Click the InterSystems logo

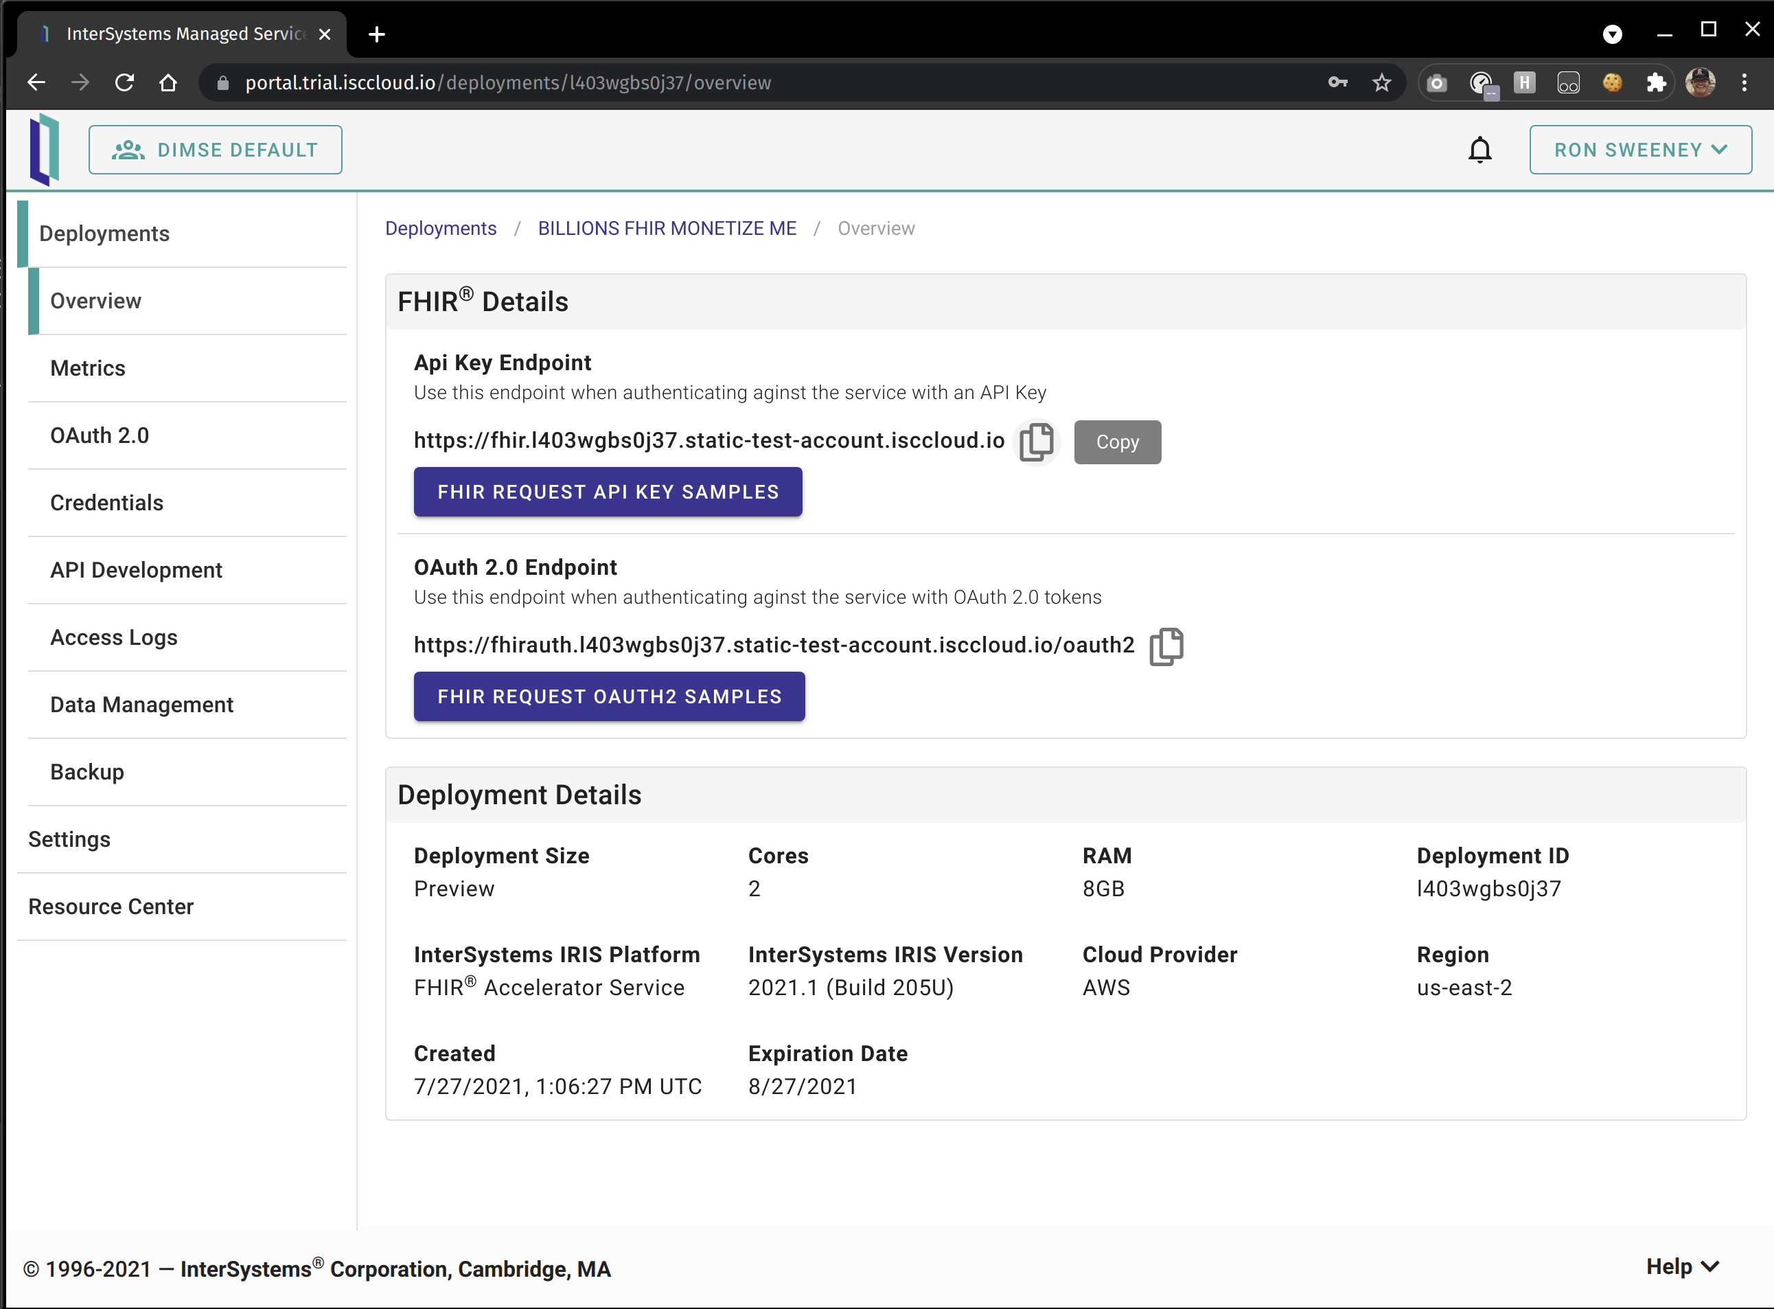click(x=45, y=150)
